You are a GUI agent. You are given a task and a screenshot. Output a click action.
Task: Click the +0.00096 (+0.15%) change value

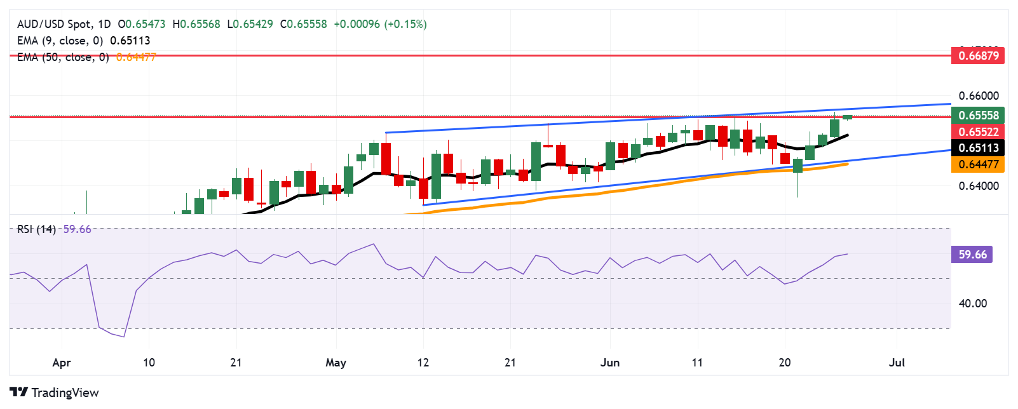point(380,24)
